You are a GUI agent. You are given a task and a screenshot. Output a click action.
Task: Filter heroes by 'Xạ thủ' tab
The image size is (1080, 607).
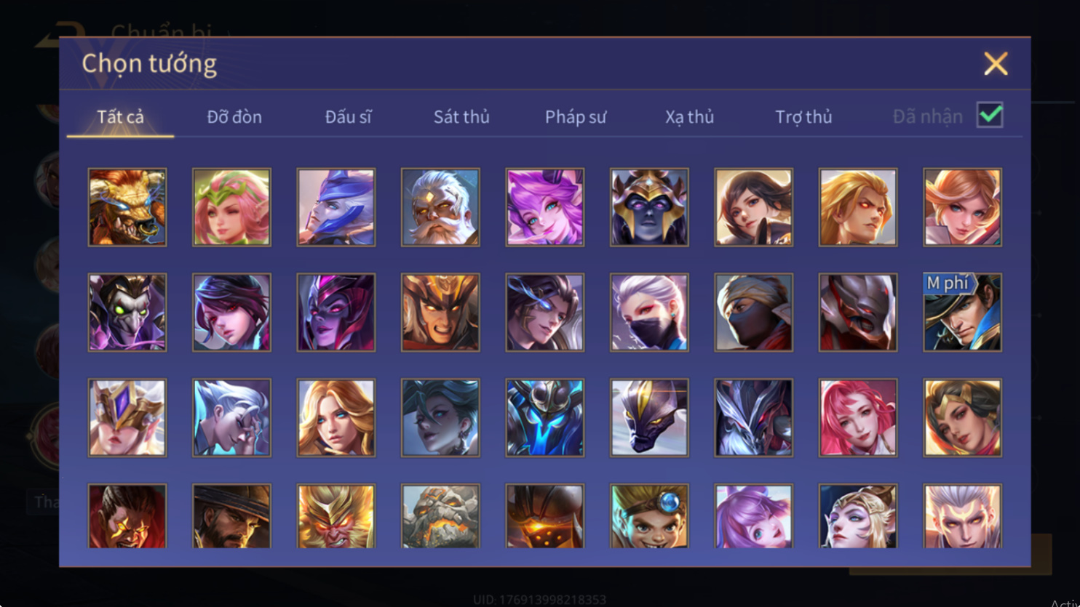(689, 116)
